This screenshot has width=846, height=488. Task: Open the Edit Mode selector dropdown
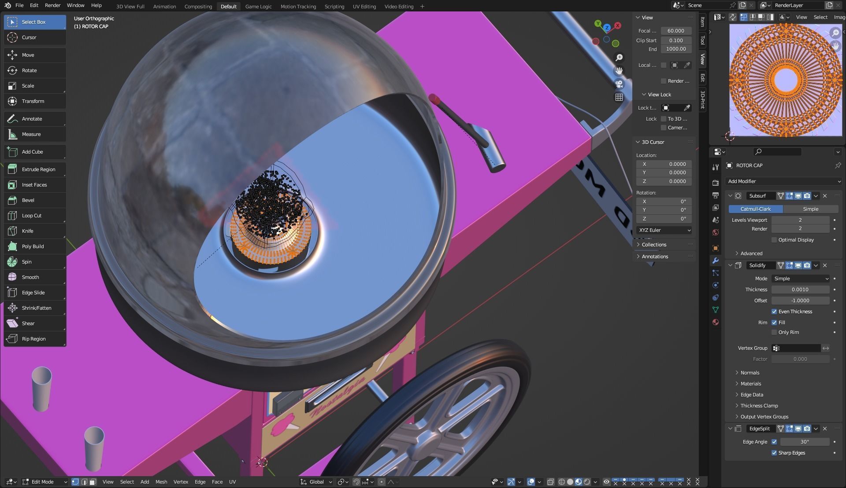point(45,482)
